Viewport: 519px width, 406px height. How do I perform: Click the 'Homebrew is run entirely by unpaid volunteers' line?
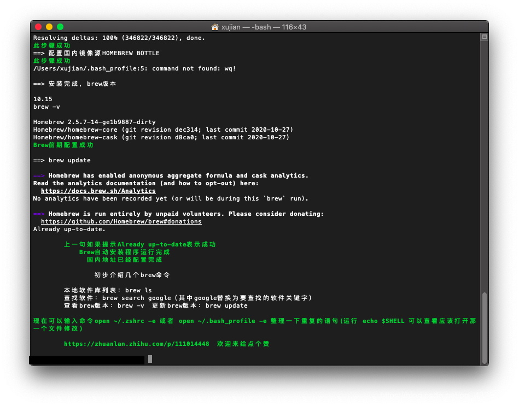pyautogui.click(x=178, y=214)
